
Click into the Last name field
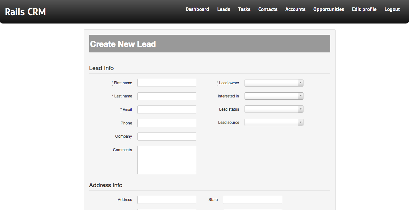(x=167, y=96)
